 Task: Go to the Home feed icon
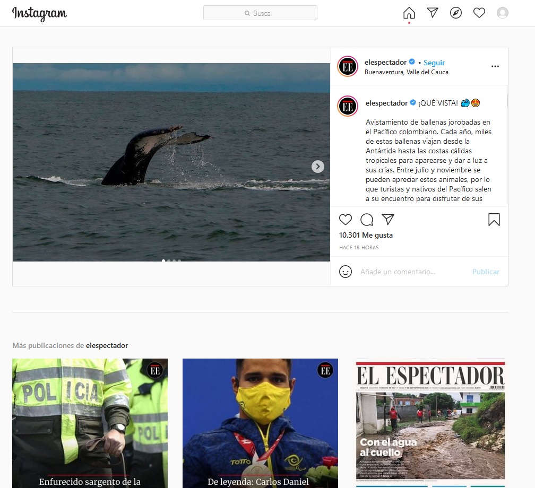(409, 13)
